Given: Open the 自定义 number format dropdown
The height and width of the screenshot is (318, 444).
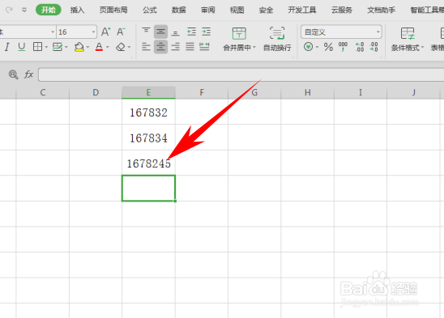Looking at the screenshot, I should [x=341, y=32].
